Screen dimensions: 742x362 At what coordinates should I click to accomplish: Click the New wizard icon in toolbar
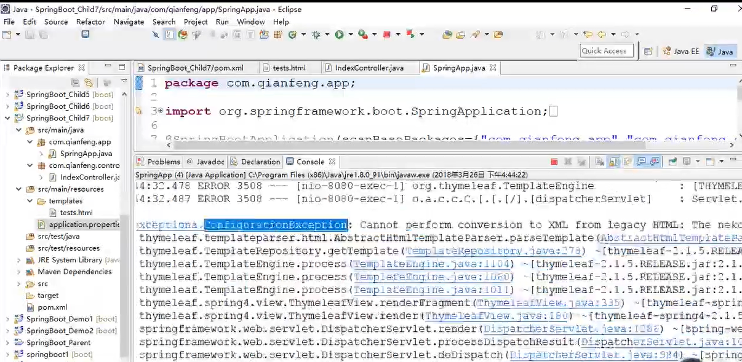point(7,34)
